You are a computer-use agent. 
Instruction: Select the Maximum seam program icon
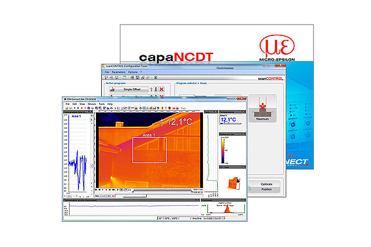pyautogui.click(x=262, y=109)
